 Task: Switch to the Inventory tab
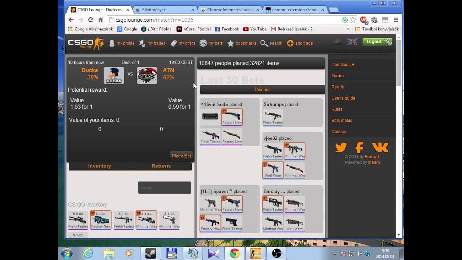coord(99,166)
